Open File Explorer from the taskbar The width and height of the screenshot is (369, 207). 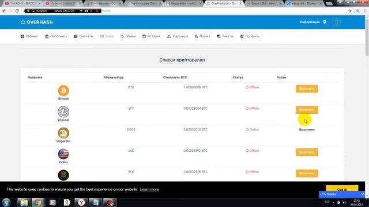tap(24, 202)
